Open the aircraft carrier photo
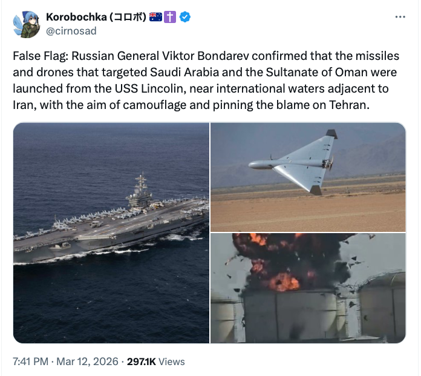The width and height of the screenshot is (421, 376). click(x=111, y=233)
